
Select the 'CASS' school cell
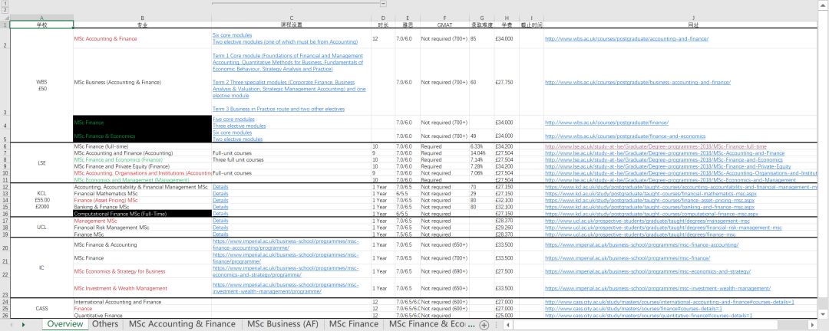[41, 308]
